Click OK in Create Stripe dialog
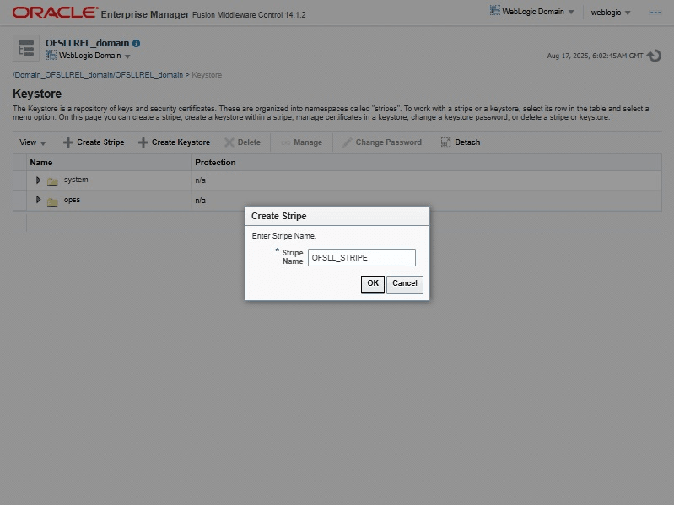 point(373,284)
